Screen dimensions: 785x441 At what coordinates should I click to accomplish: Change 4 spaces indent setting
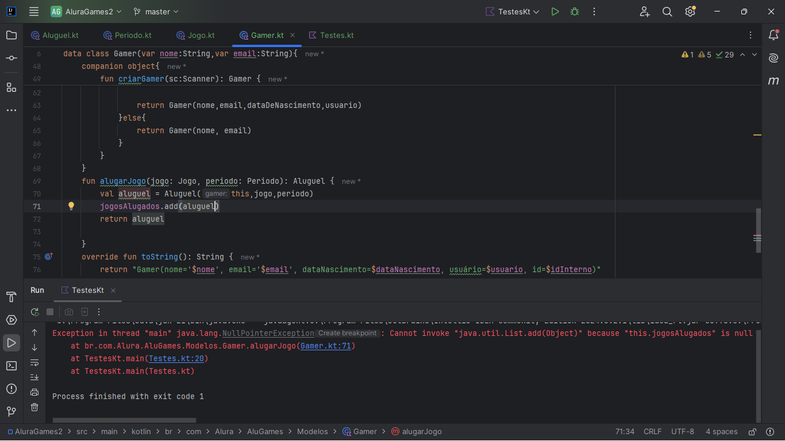[x=722, y=431]
